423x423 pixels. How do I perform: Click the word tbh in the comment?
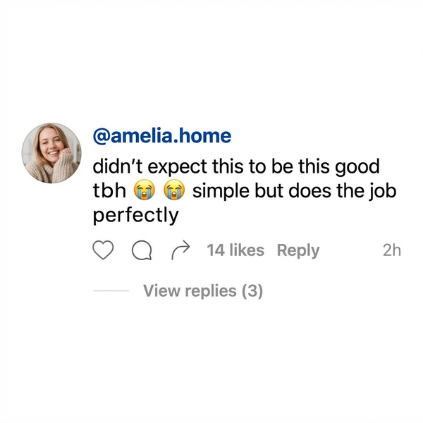pyautogui.click(x=109, y=191)
